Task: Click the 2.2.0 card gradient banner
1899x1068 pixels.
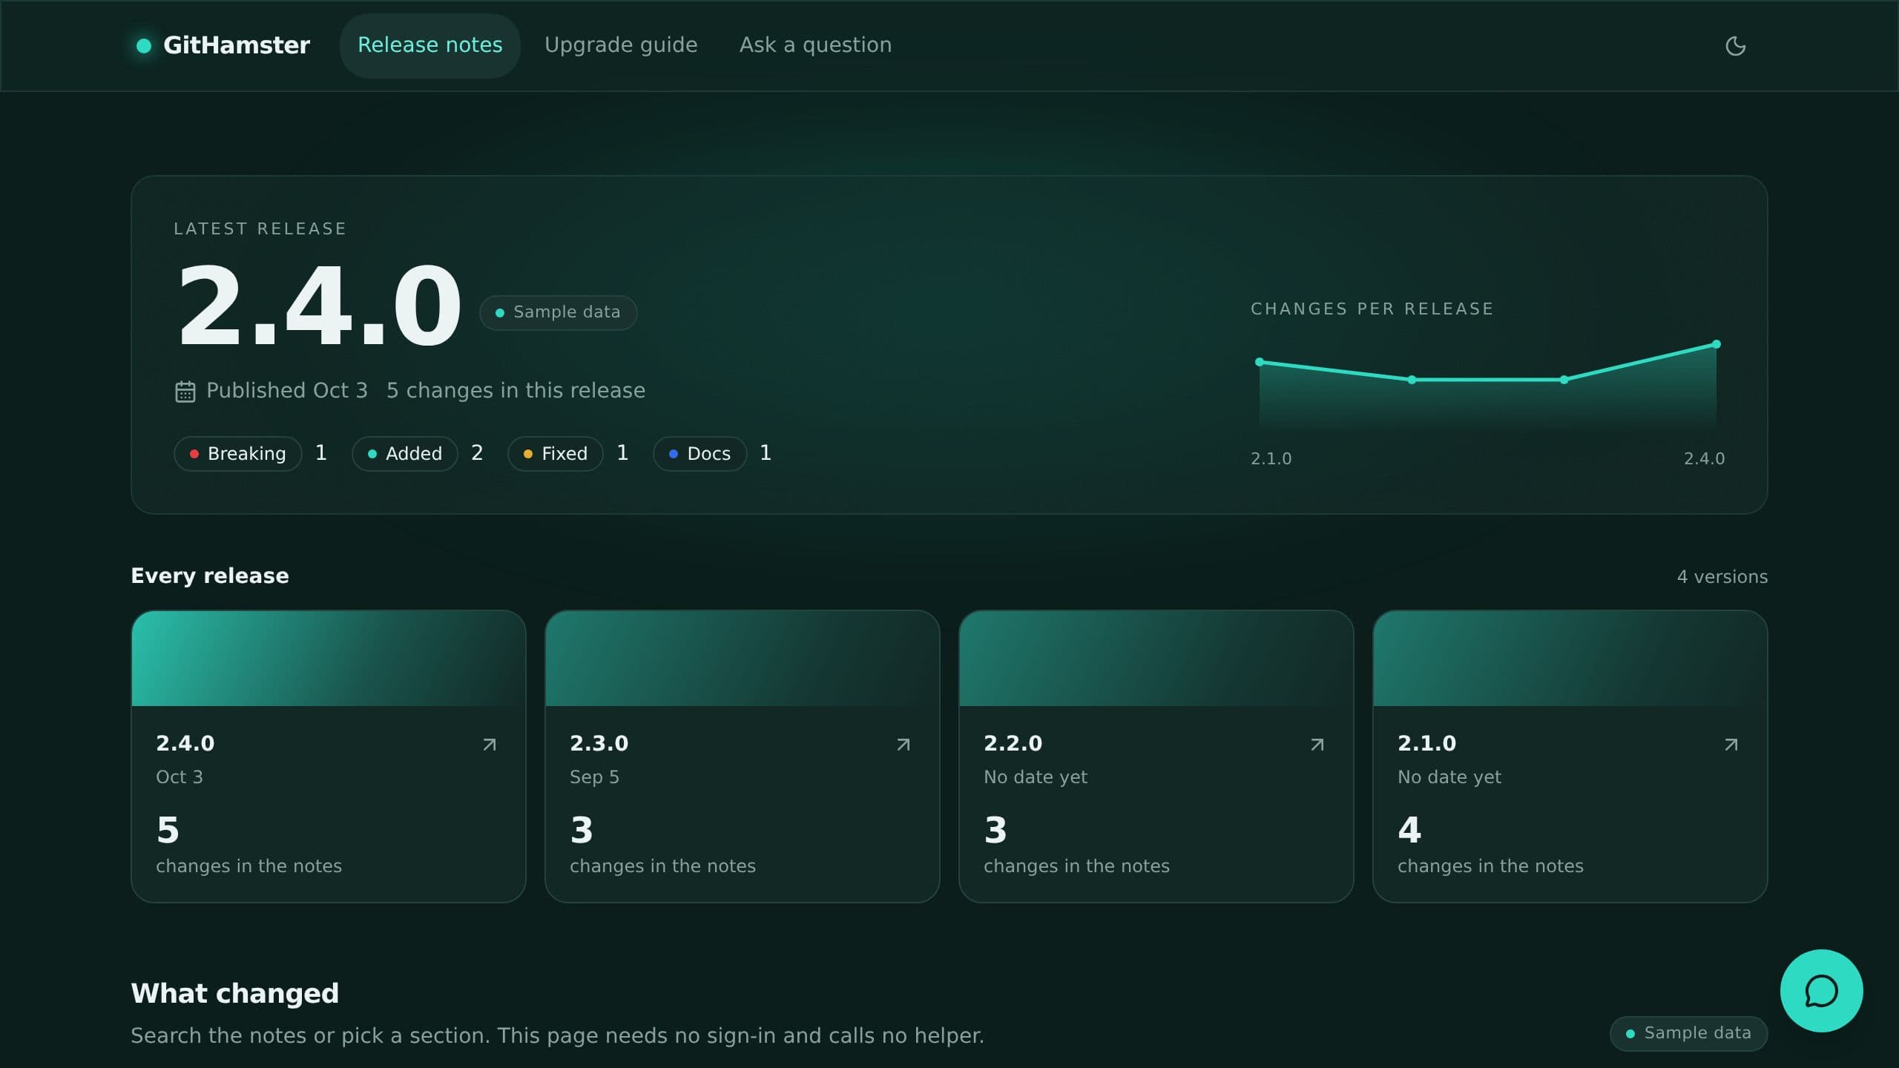Action: (x=1156, y=659)
